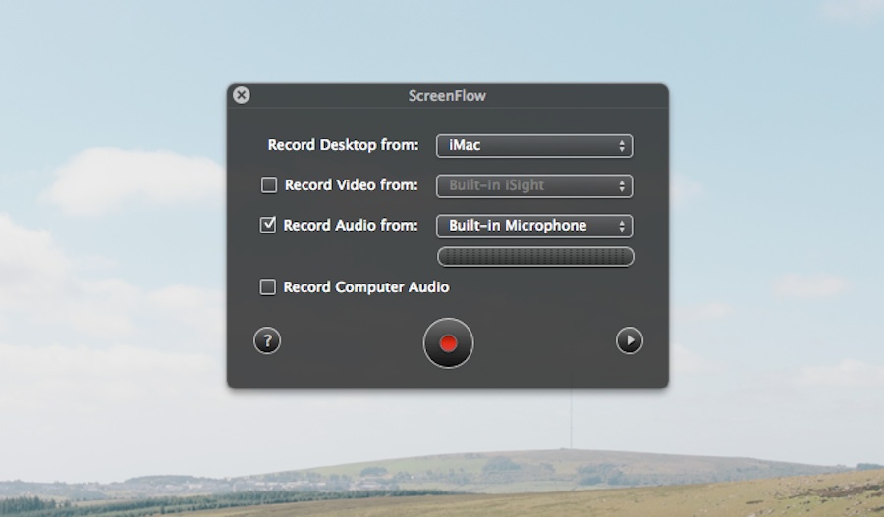Tick the Record Computer Audio checkbox
884x517 pixels.
[268, 286]
